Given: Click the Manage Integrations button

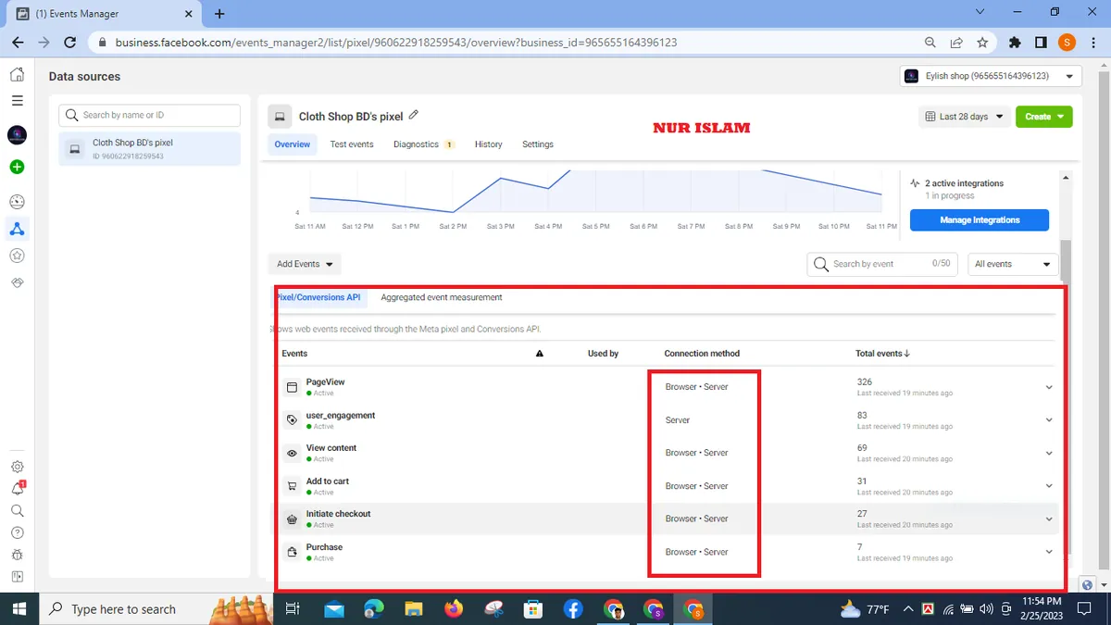Looking at the screenshot, I should 980,219.
